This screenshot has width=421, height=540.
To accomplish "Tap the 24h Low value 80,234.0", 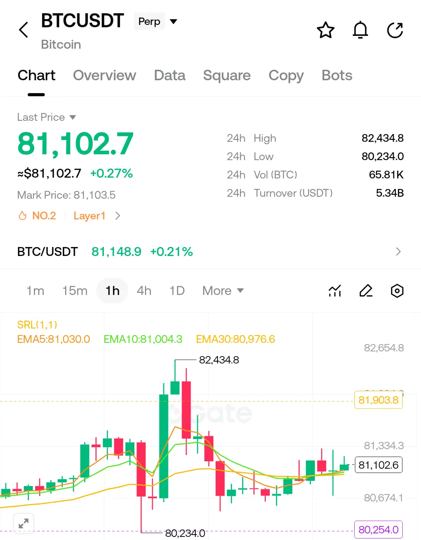I will 382,157.
